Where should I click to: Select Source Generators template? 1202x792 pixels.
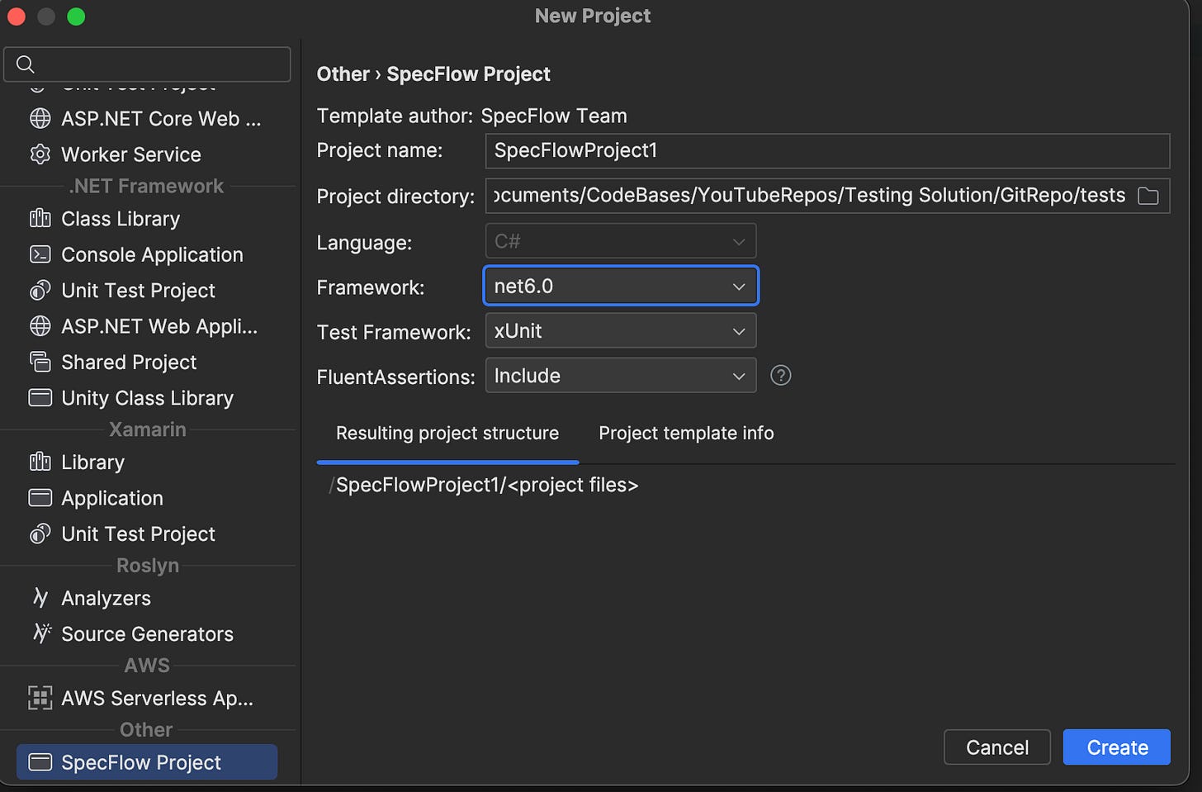(147, 633)
